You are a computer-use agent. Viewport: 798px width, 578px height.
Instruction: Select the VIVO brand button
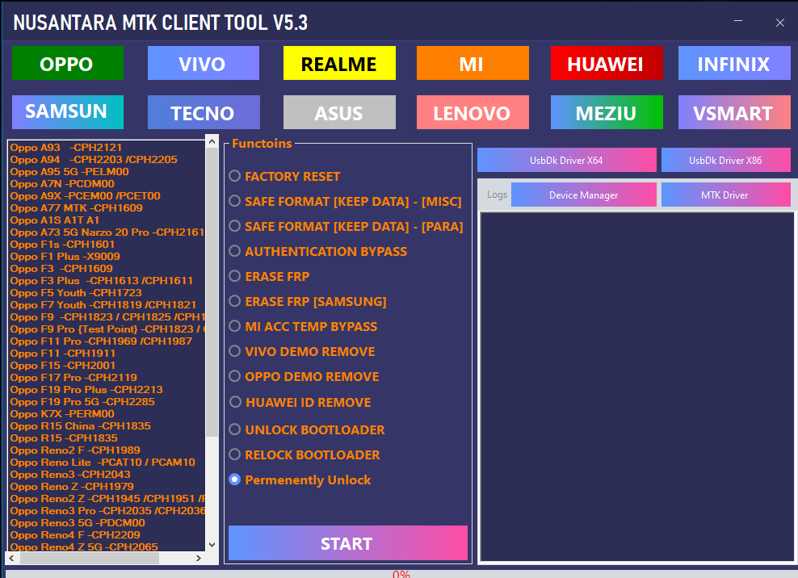tap(203, 63)
